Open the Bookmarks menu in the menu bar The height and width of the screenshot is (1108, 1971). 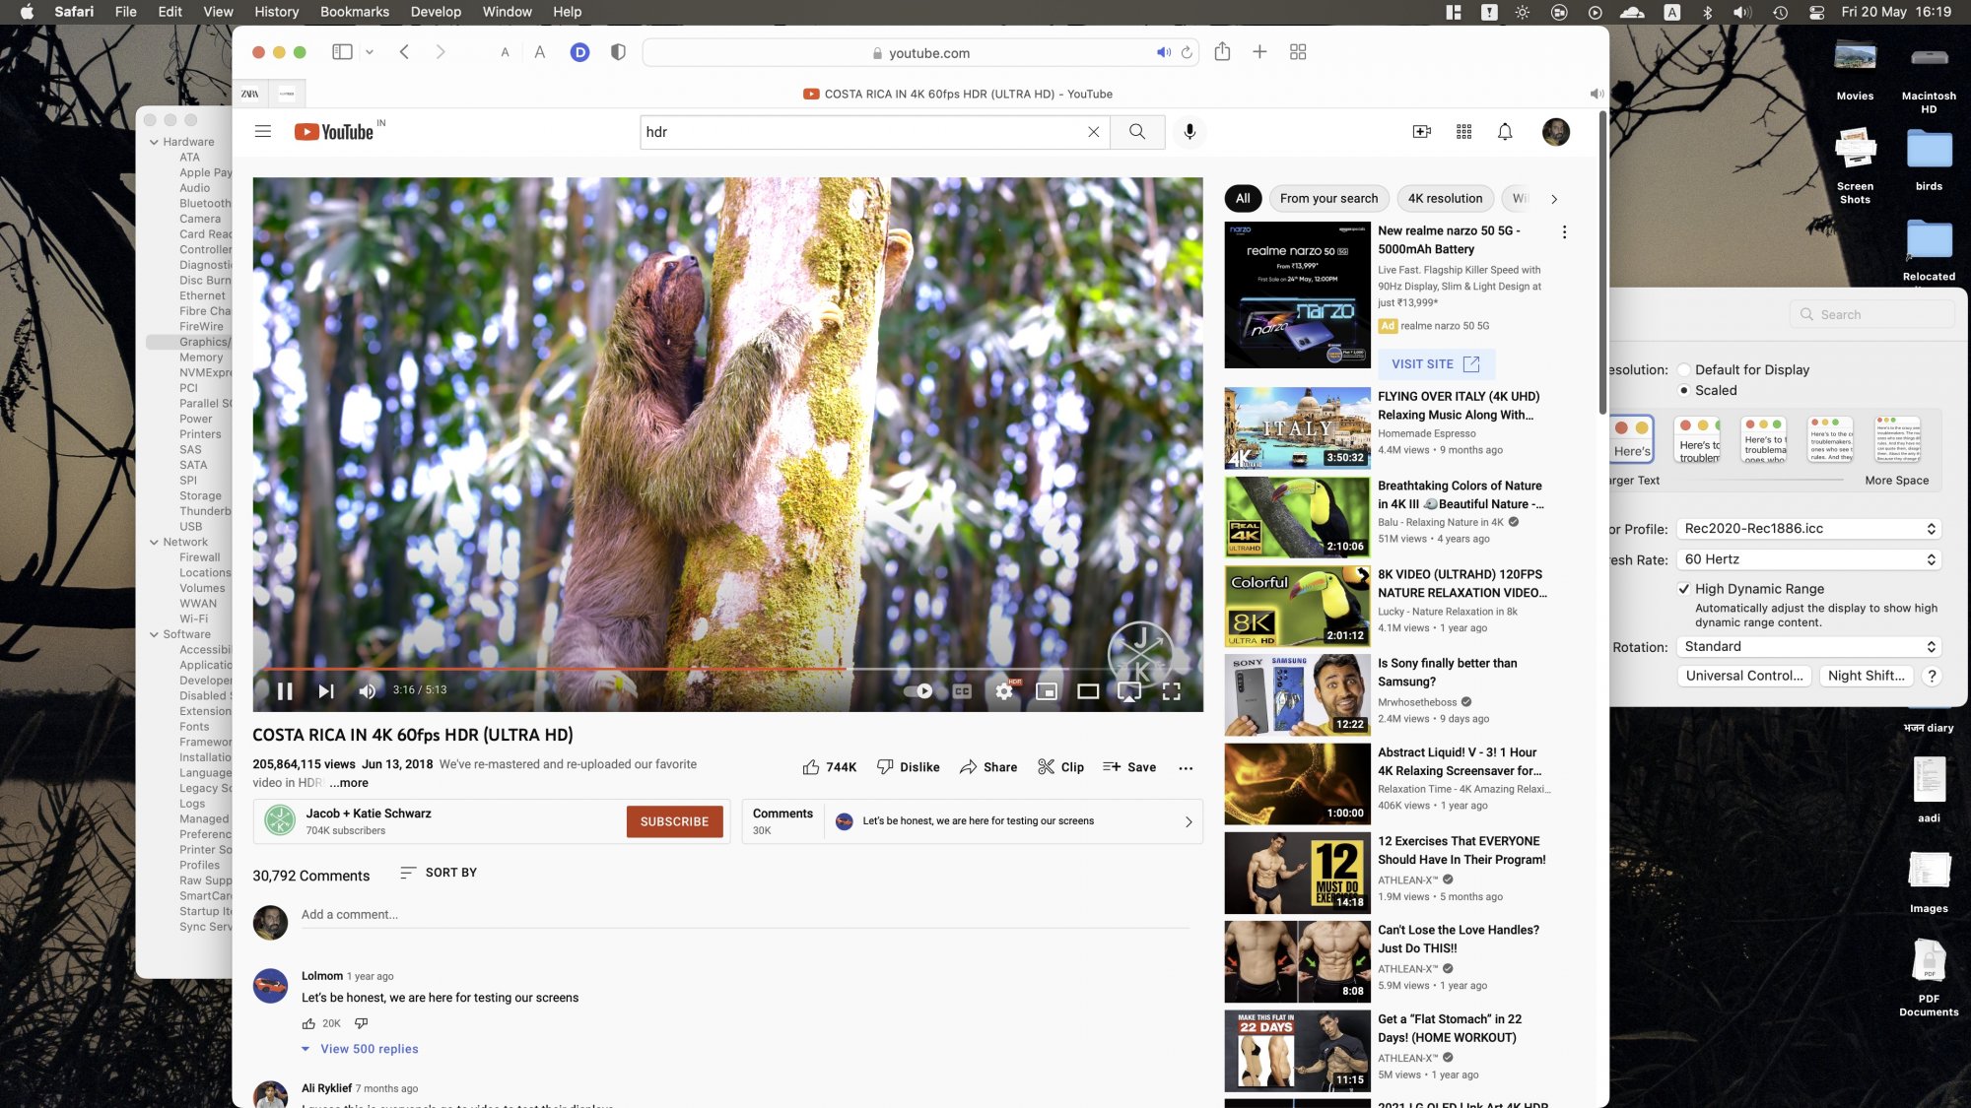pyautogui.click(x=354, y=12)
